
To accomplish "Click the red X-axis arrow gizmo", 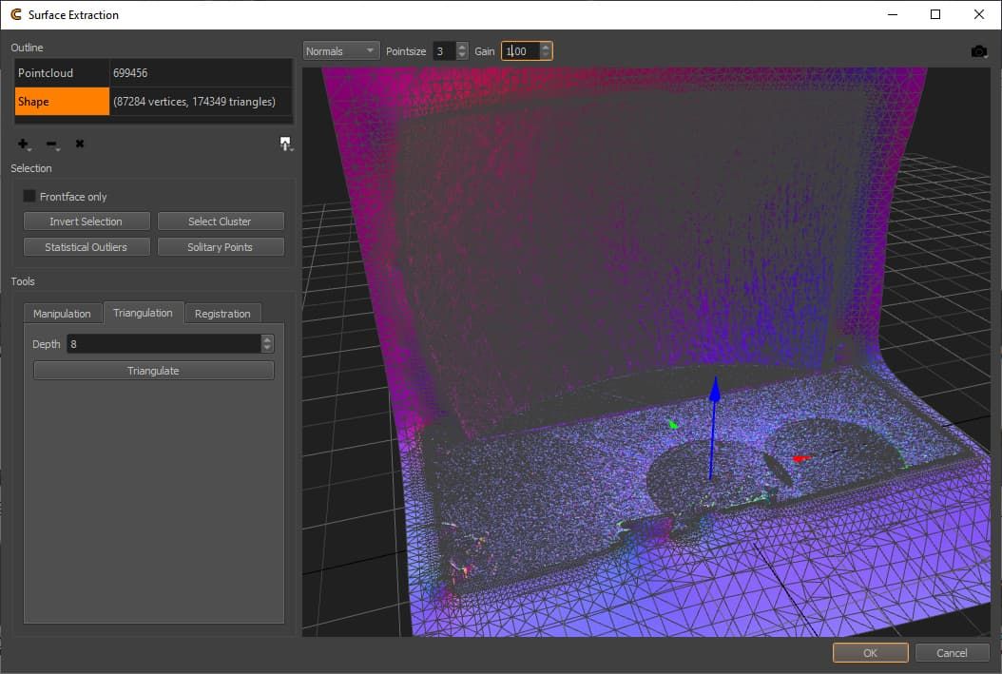I will click(800, 458).
